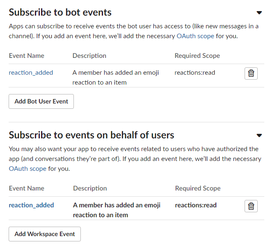
Task: Click the Subscribe to bot events heading
Action: (x=60, y=12)
